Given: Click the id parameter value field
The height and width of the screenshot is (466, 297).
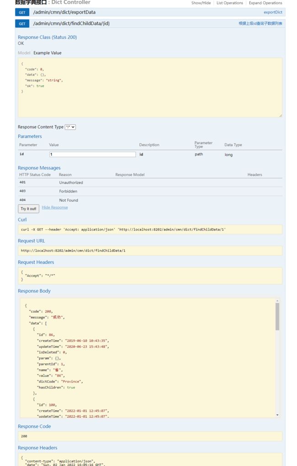Looking at the screenshot, I should click(93, 154).
